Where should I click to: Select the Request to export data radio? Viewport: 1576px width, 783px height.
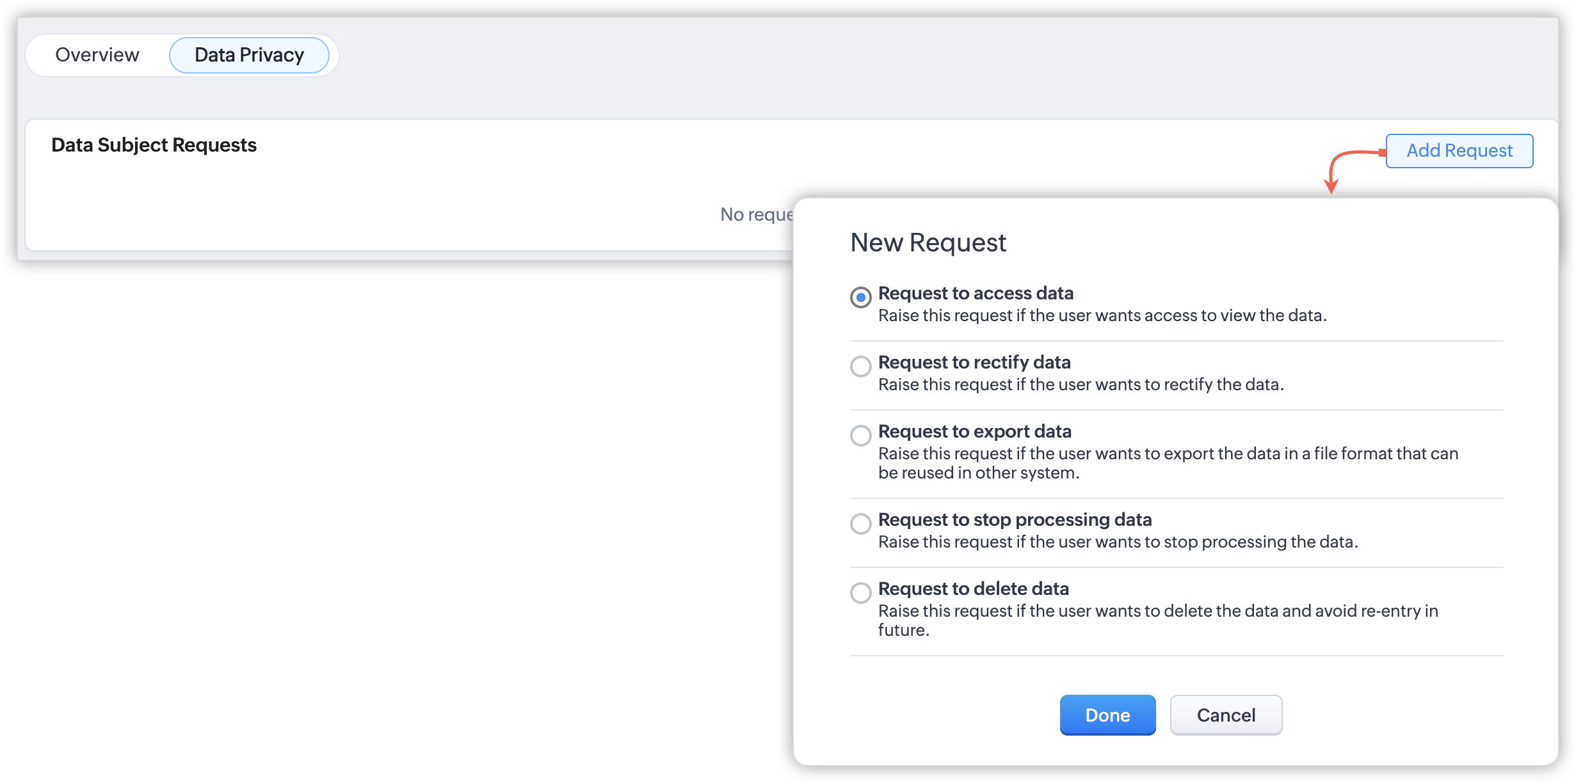[860, 436]
